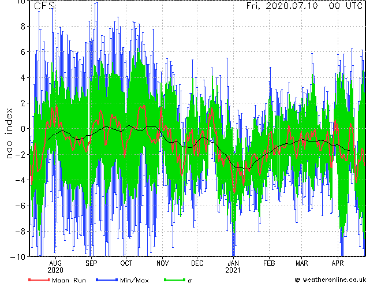This screenshot has width=366, height=283.
Task: Click the date stamp Fri, 2020.07.10
Action: (x=282, y=6)
